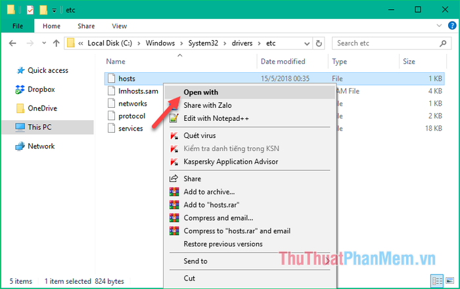The image size is (460, 289).
Task: Open OneDrive in the navigation pane
Action: point(41,108)
